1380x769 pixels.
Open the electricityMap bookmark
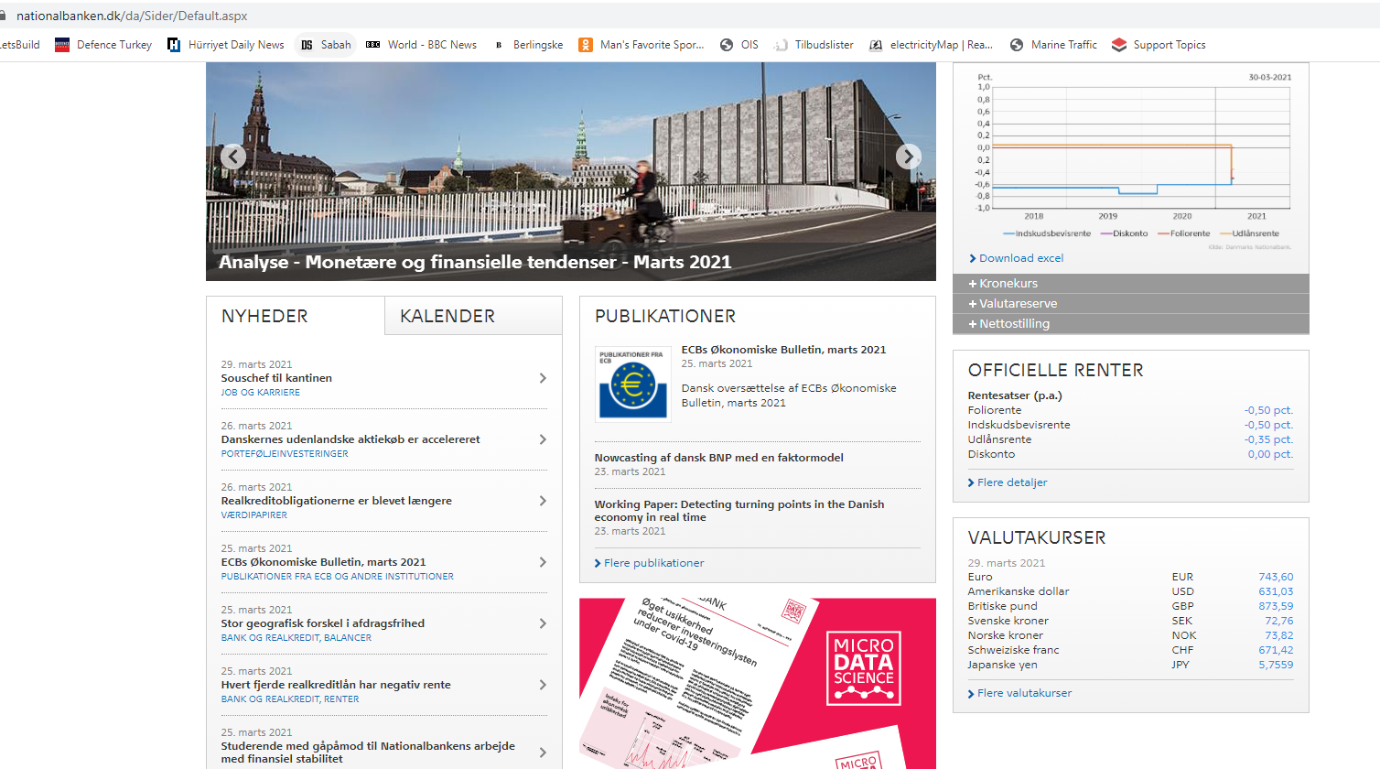point(931,45)
